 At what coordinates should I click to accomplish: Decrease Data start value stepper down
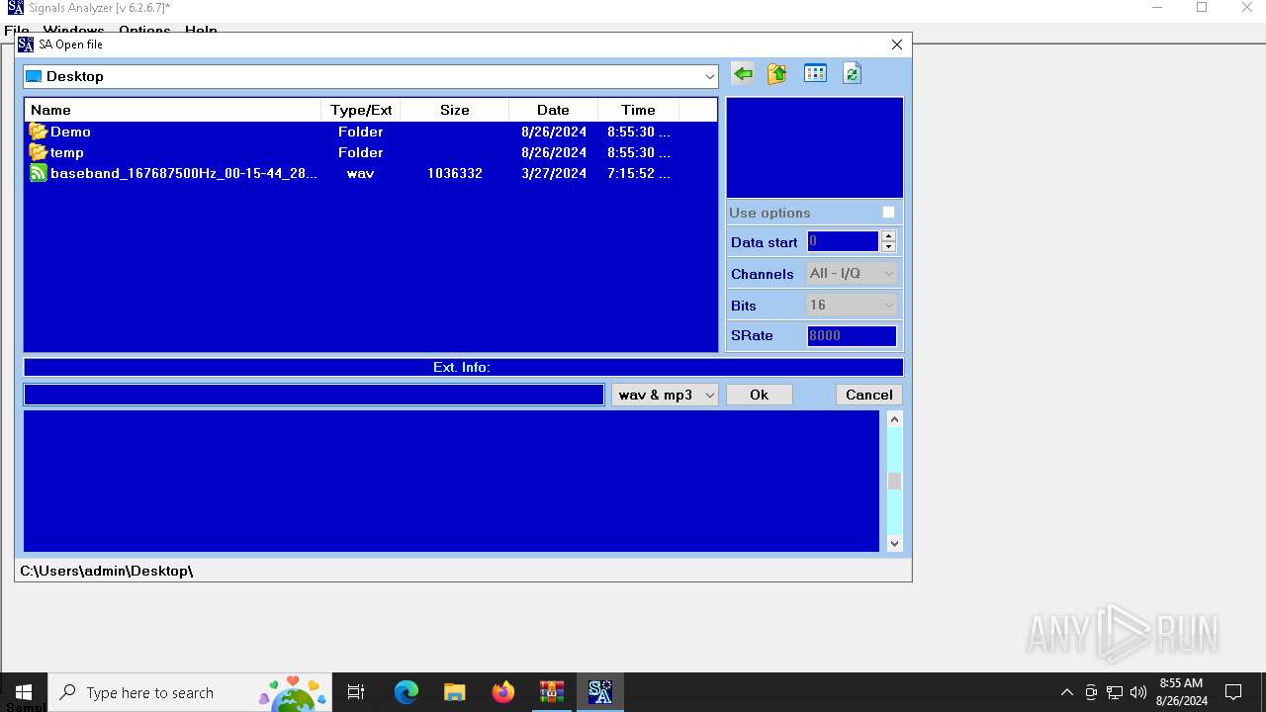pyautogui.click(x=888, y=247)
